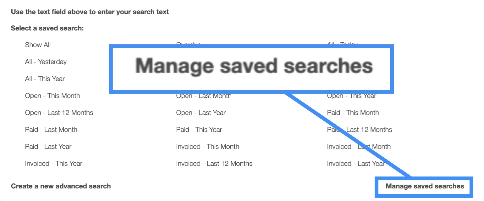Screen dimensions: 484x201
Task: Open the All - Yesterday saved search
Action: (46, 62)
